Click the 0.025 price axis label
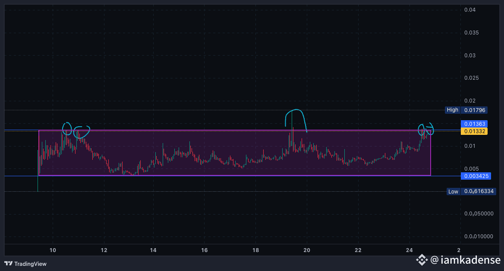 (471, 78)
